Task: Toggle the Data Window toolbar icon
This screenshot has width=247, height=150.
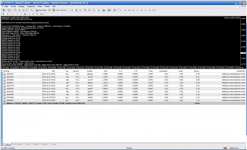Action: click(x=19, y=10)
